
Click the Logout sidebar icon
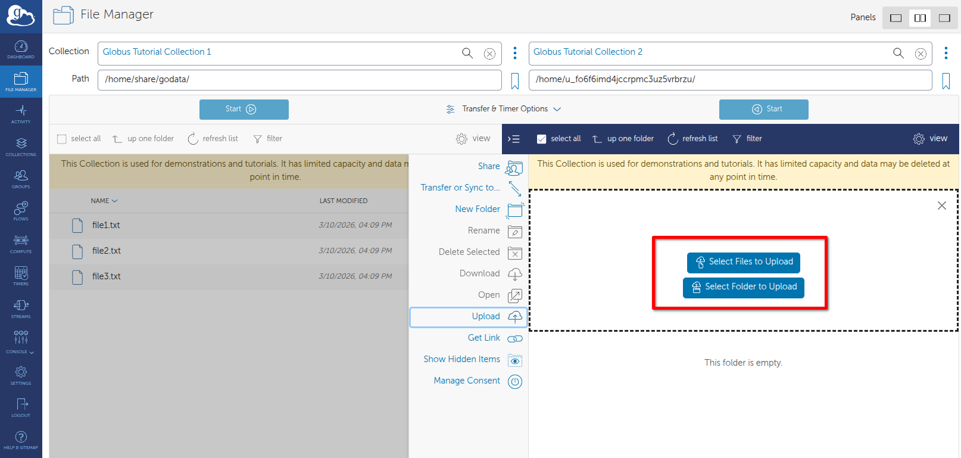(21, 408)
